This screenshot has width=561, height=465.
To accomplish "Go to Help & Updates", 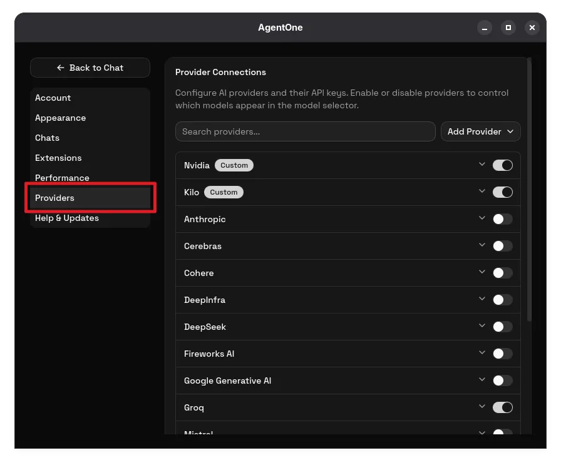I will pos(66,218).
